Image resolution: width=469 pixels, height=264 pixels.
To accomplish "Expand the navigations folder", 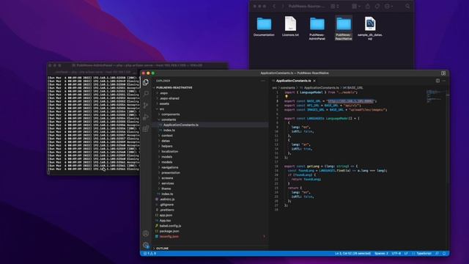I will tap(169, 168).
